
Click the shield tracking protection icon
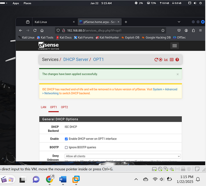point(58,30)
